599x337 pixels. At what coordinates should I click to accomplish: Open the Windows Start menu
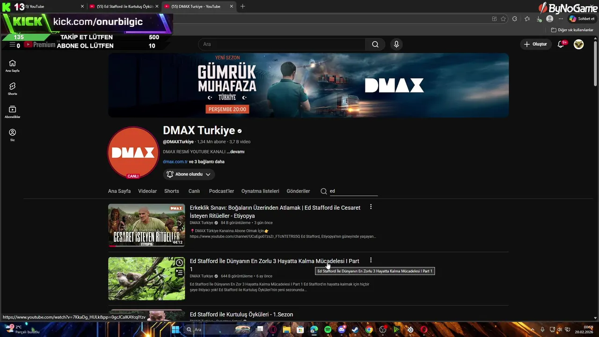(175, 330)
